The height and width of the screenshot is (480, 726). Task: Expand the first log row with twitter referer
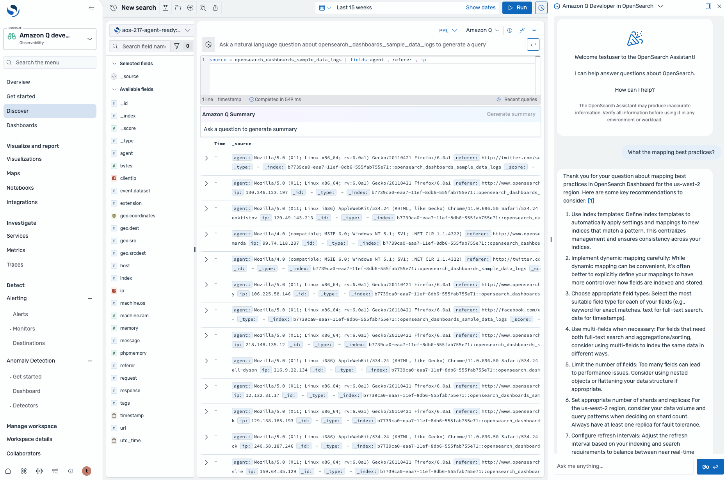coord(206,158)
